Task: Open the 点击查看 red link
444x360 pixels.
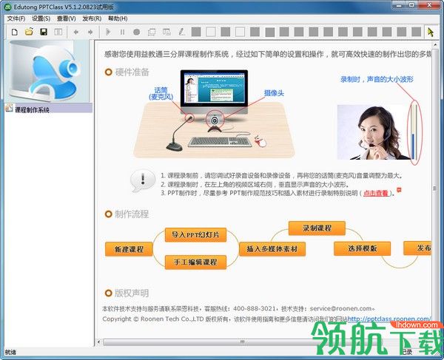Action: coord(375,194)
